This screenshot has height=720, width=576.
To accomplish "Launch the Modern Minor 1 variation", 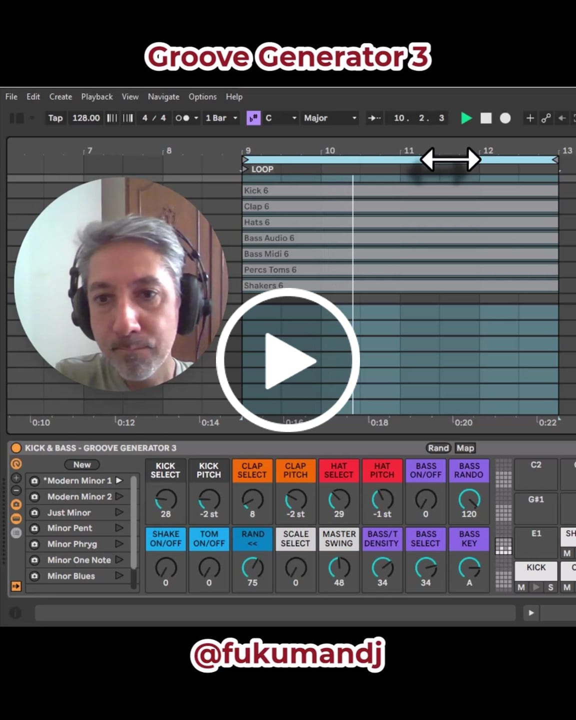I will pos(119,480).
